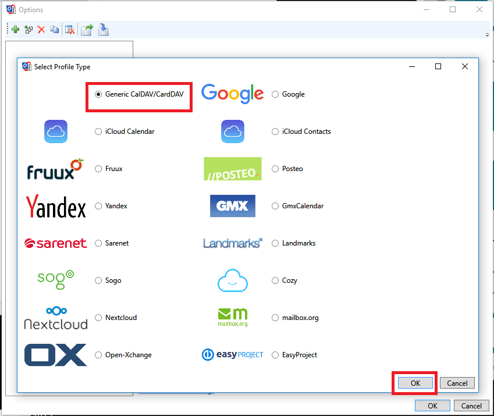
Task: Select the Google profile type option
Action: click(x=275, y=94)
